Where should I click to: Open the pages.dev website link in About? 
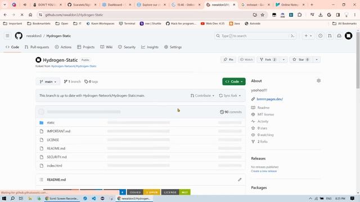(x=270, y=99)
